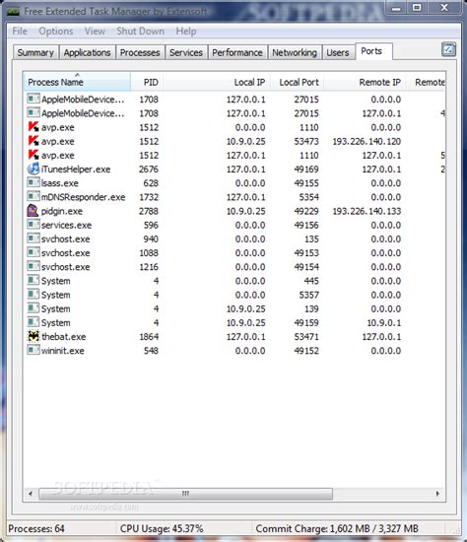The height and width of the screenshot is (542, 467).
Task: Open the View menu
Action: [x=95, y=32]
